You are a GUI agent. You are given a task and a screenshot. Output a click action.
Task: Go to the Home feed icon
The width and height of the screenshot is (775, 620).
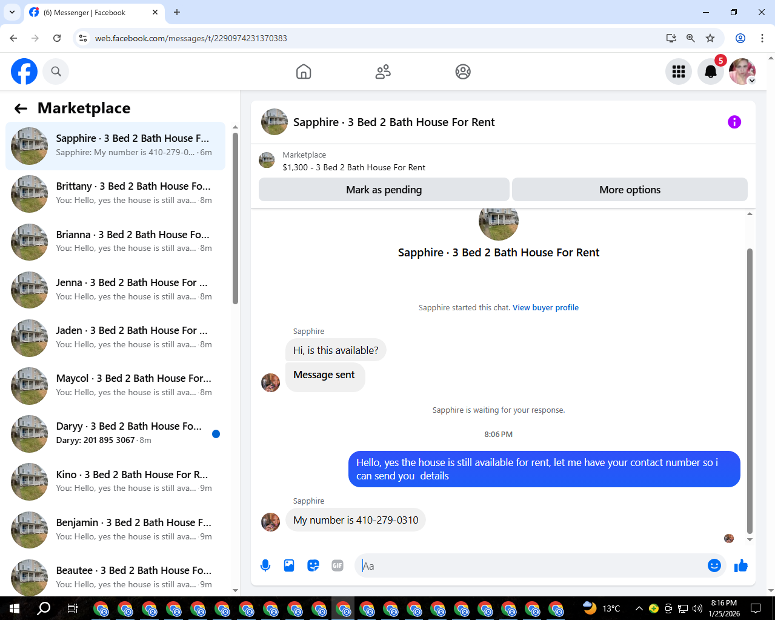point(304,72)
